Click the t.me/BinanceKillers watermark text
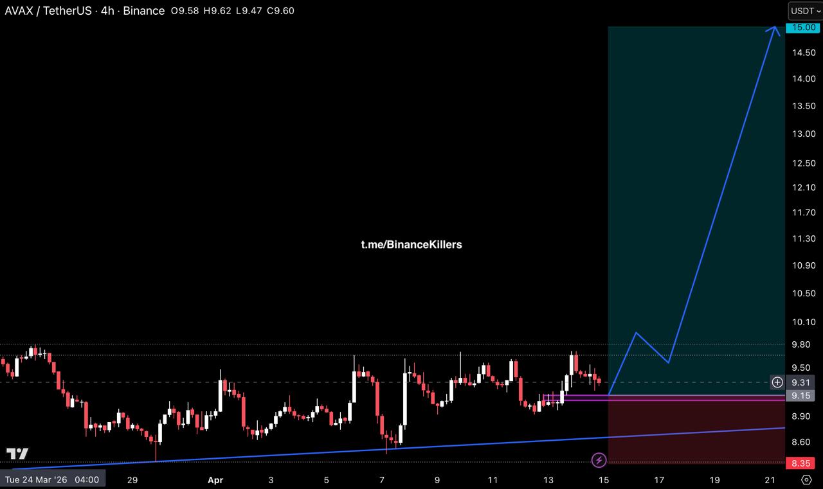Image resolution: width=823 pixels, height=489 pixels. [x=411, y=244]
